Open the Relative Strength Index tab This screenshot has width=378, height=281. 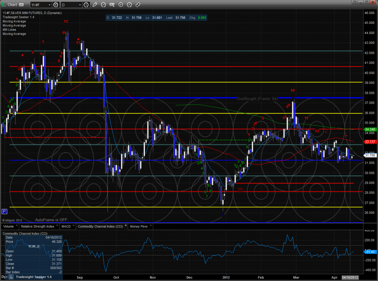click(38, 226)
